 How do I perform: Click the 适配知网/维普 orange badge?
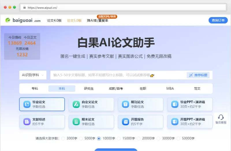pos(107,16)
